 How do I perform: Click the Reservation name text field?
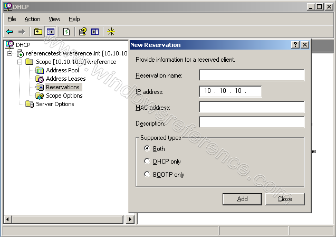click(252, 75)
